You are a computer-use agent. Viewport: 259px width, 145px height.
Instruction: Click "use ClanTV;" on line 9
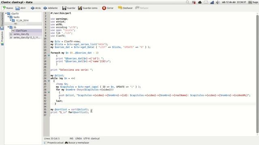pos(58,36)
